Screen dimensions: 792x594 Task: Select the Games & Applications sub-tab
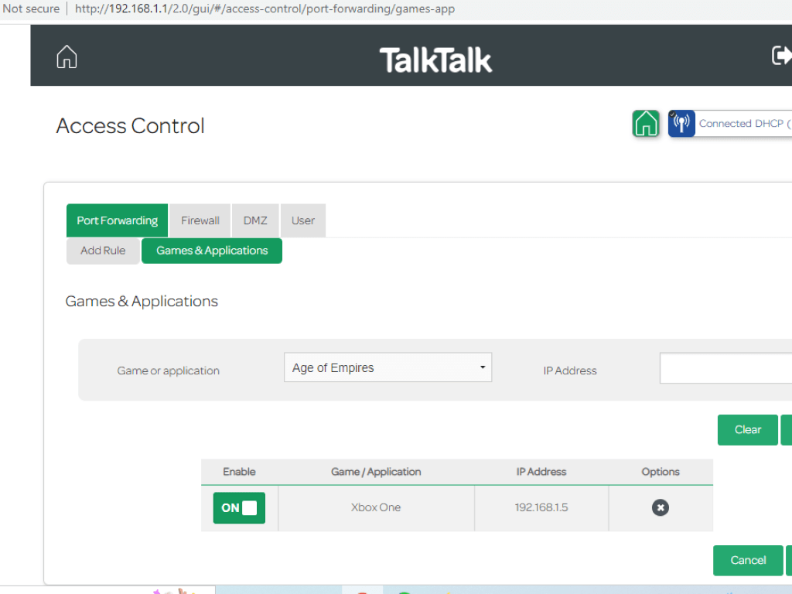click(x=212, y=251)
